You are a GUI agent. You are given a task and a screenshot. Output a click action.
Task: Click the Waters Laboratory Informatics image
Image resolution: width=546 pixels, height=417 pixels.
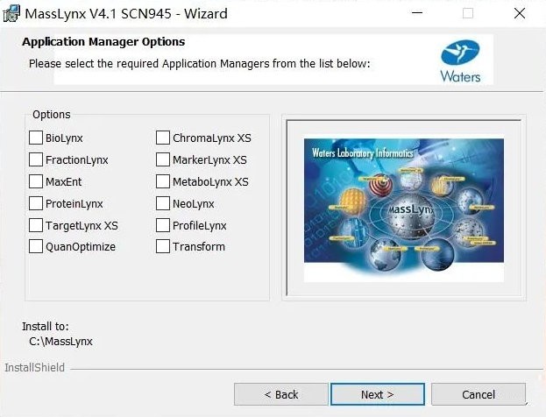coord(404,210)
